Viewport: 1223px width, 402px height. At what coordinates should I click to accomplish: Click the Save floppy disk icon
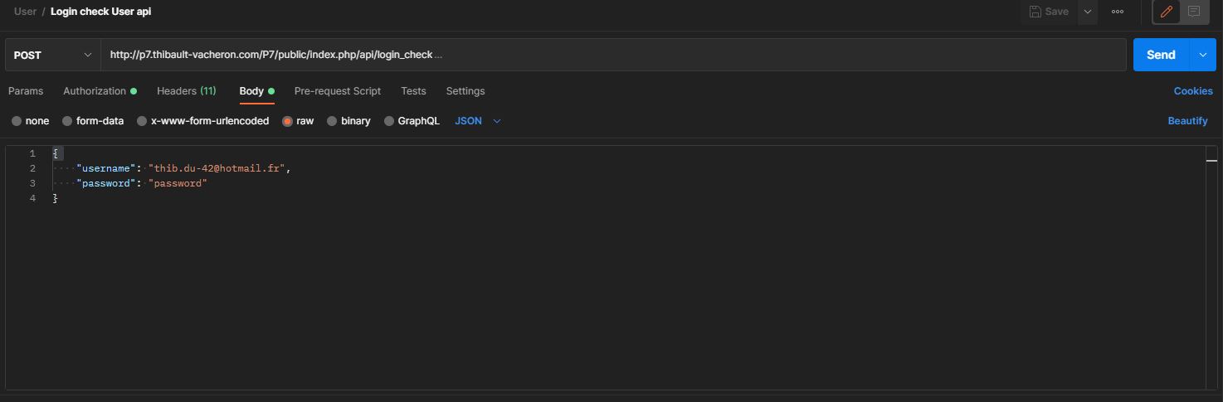pos(1035,12)
